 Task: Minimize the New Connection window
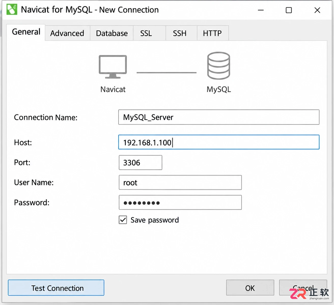point(261,10)
